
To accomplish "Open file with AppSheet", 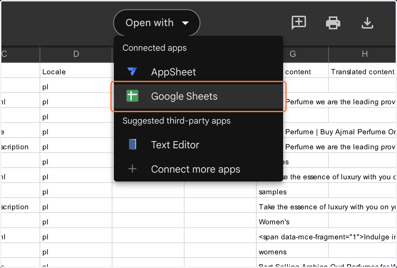I will 198,72.
